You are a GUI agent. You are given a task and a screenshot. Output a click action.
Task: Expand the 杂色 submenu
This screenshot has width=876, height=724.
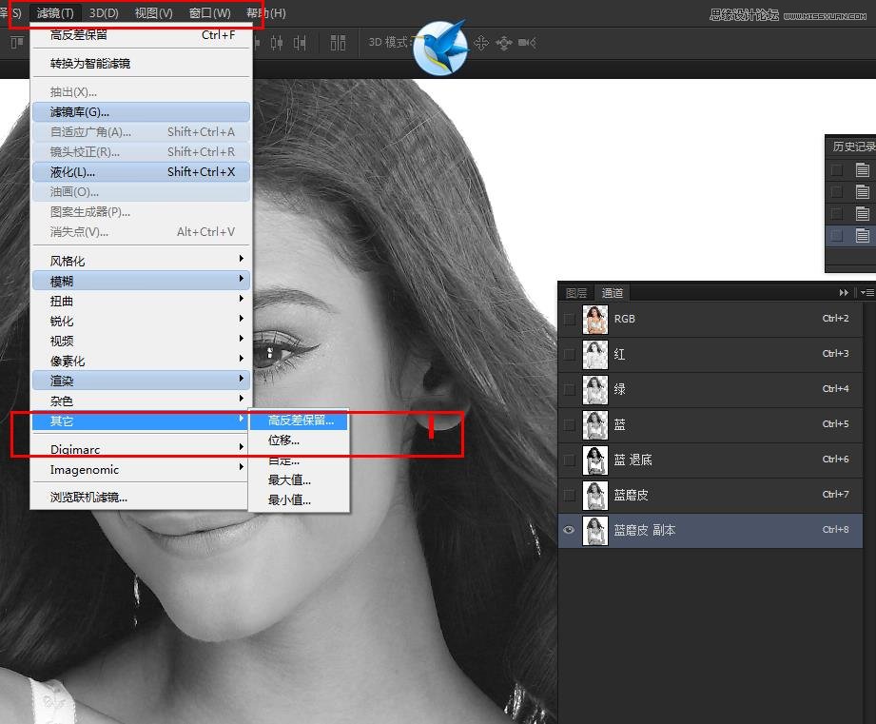pos(141,401)
